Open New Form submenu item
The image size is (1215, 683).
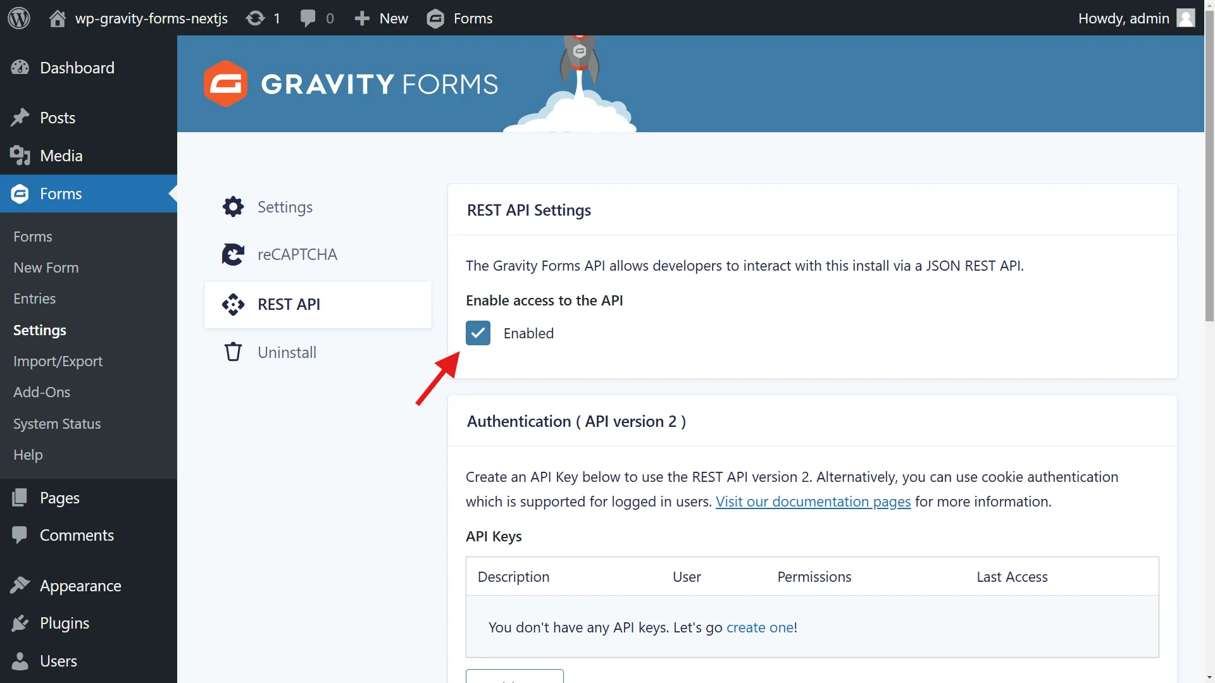[46, 268]
